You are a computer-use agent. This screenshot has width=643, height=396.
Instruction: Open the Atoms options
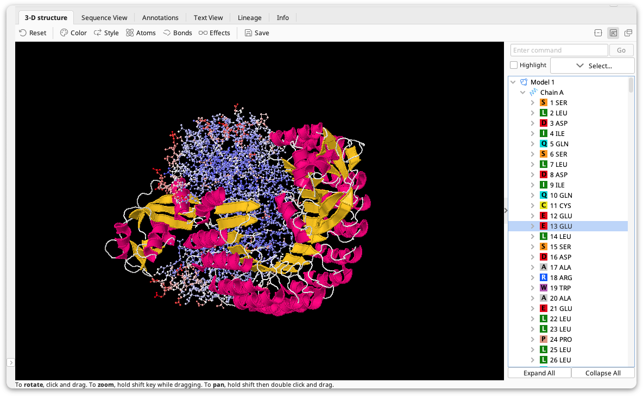(x=141, y=33)
